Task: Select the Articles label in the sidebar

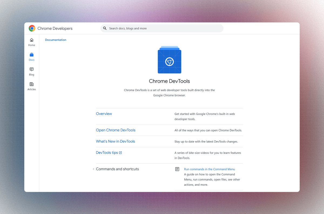Action: coord(32,89)
